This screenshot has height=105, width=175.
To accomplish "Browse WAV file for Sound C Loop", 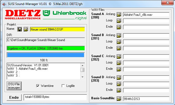I will [x=119, y=63].
